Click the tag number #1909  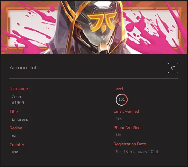pos(18,103)
